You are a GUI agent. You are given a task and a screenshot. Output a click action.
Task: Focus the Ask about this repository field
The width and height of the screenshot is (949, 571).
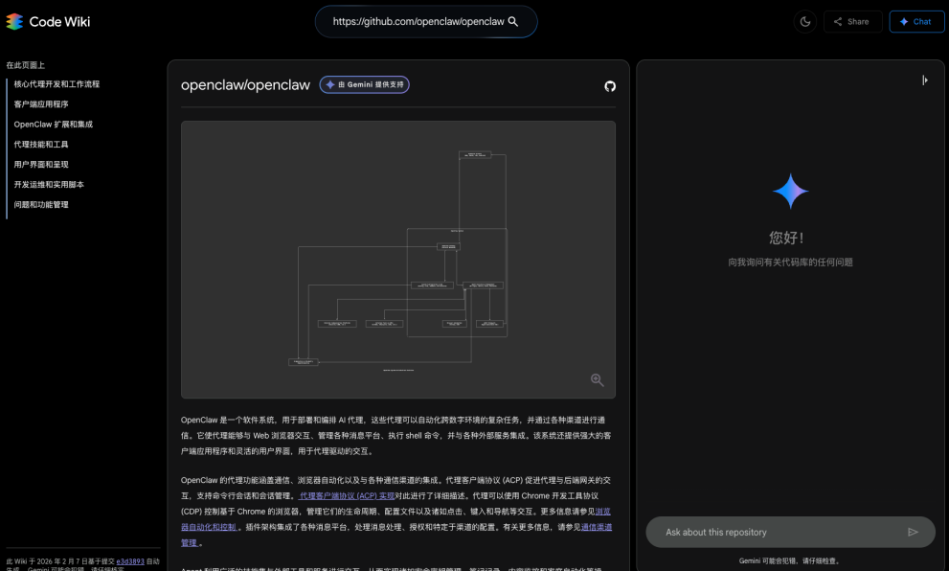tap(776, 532)
